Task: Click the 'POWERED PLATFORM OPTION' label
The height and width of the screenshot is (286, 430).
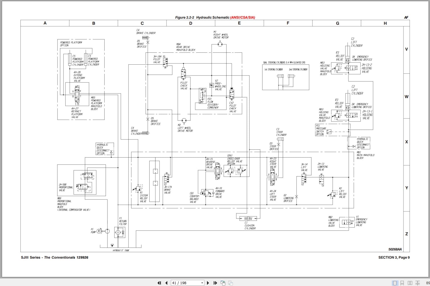Action: (71, 44)
